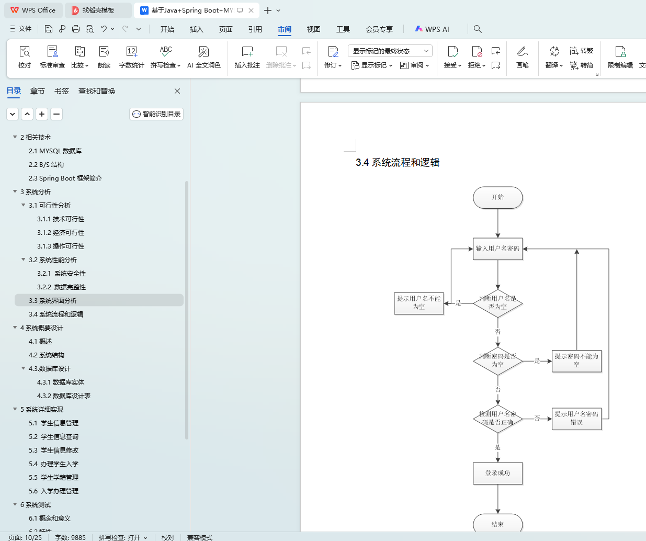The image size is (646, 541).
Task: Click the print preview icon
Action: click(x=89, y=29)
